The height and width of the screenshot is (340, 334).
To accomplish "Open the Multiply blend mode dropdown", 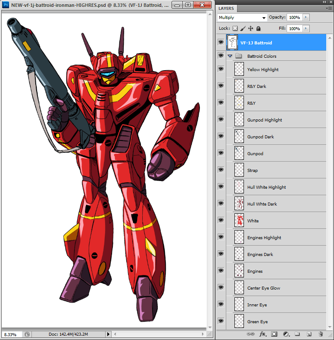I will (242, 18).
